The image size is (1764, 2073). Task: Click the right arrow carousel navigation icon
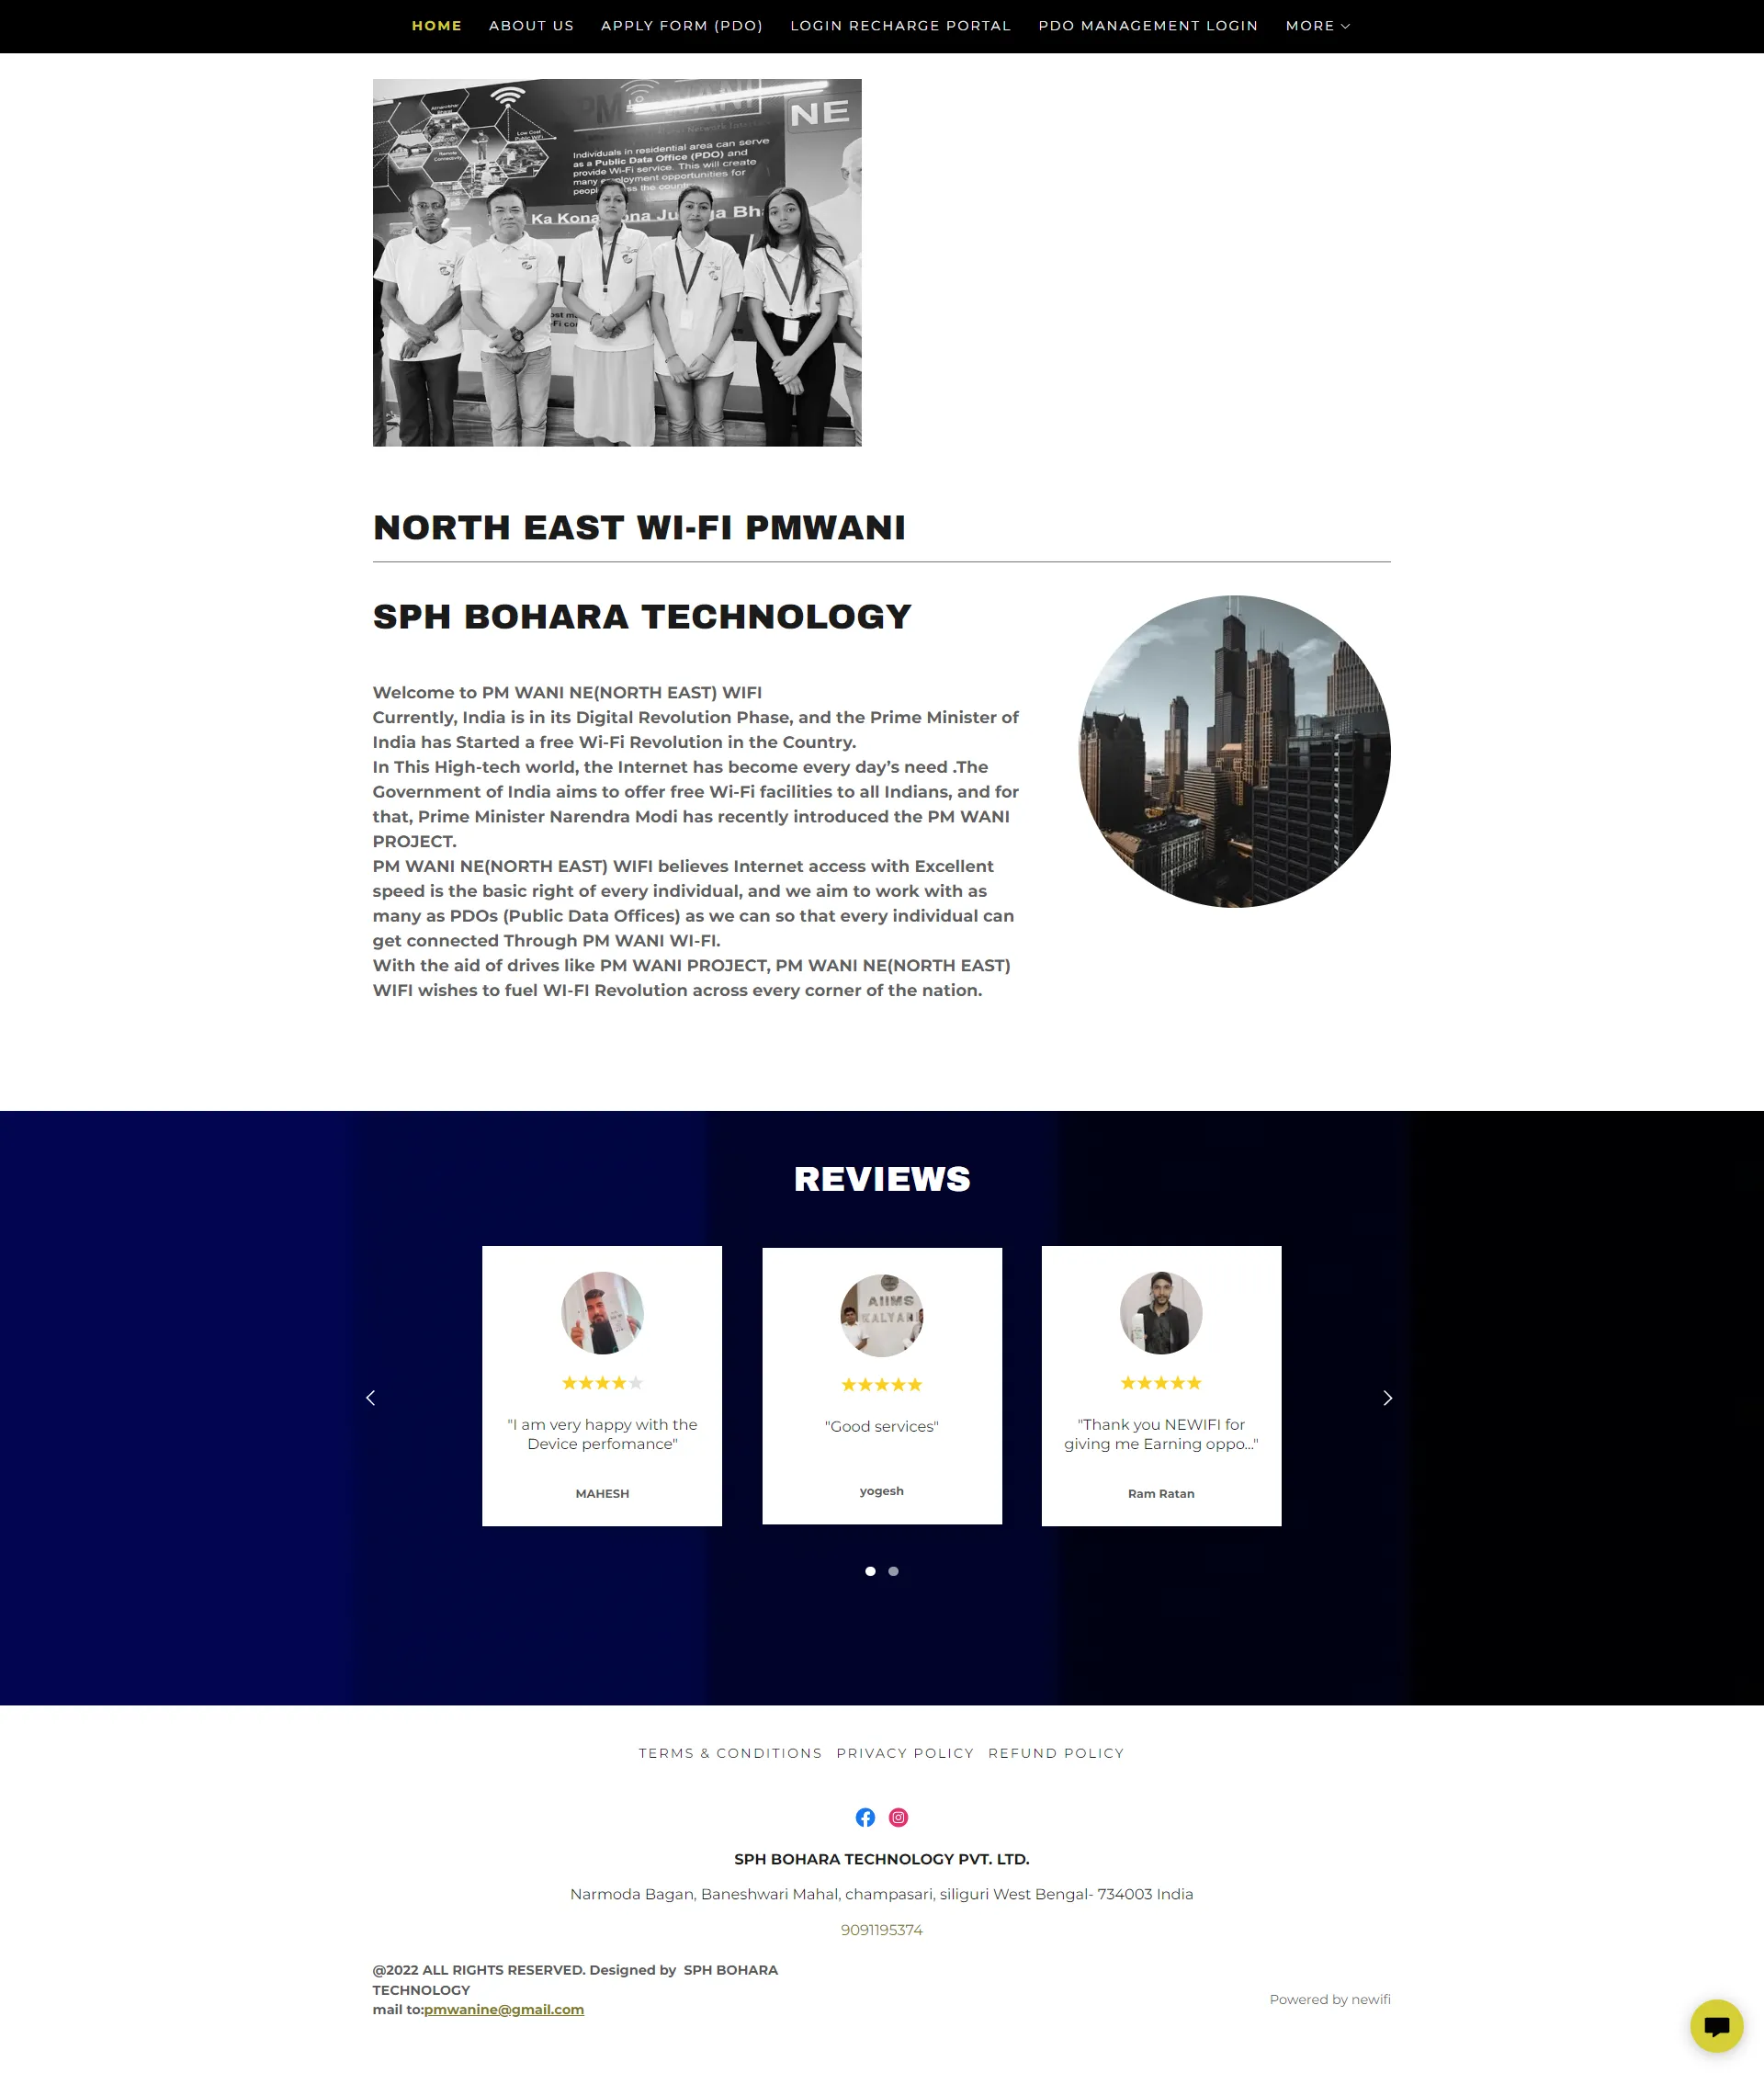(1387, 1398)
